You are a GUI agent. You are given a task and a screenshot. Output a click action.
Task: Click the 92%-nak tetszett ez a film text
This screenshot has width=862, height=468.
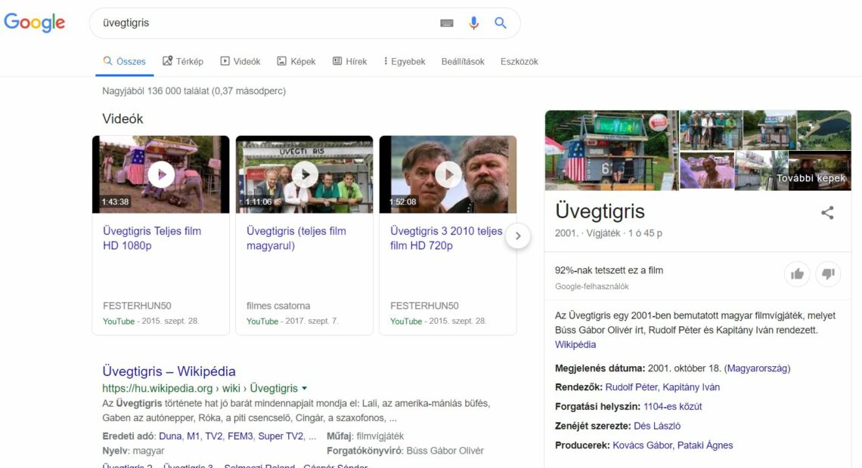click(x=609, y=270)
